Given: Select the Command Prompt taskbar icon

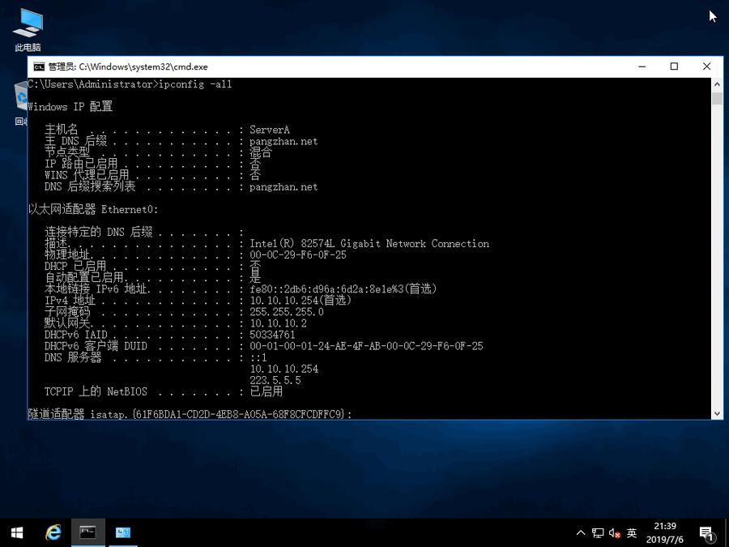Looking at the screenshot, I should click(87, 532).
